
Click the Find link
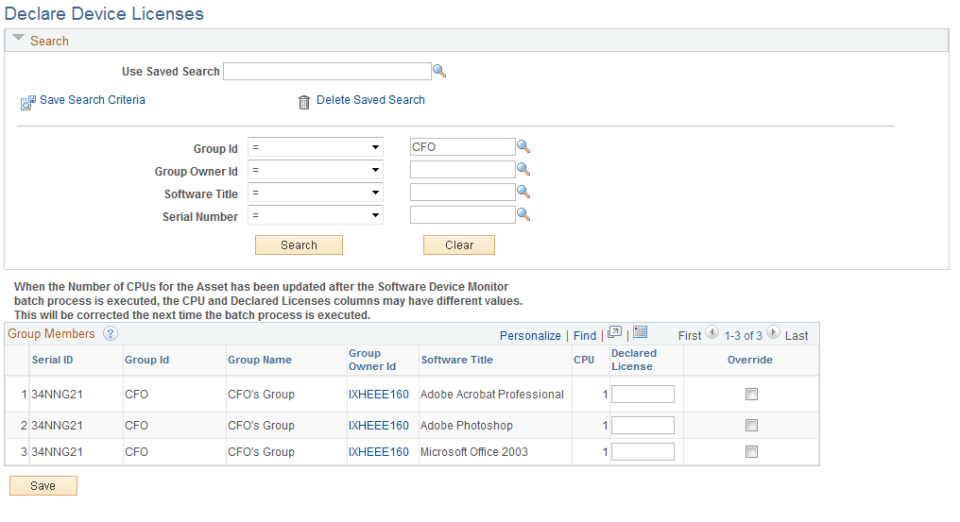pos(585,335)
